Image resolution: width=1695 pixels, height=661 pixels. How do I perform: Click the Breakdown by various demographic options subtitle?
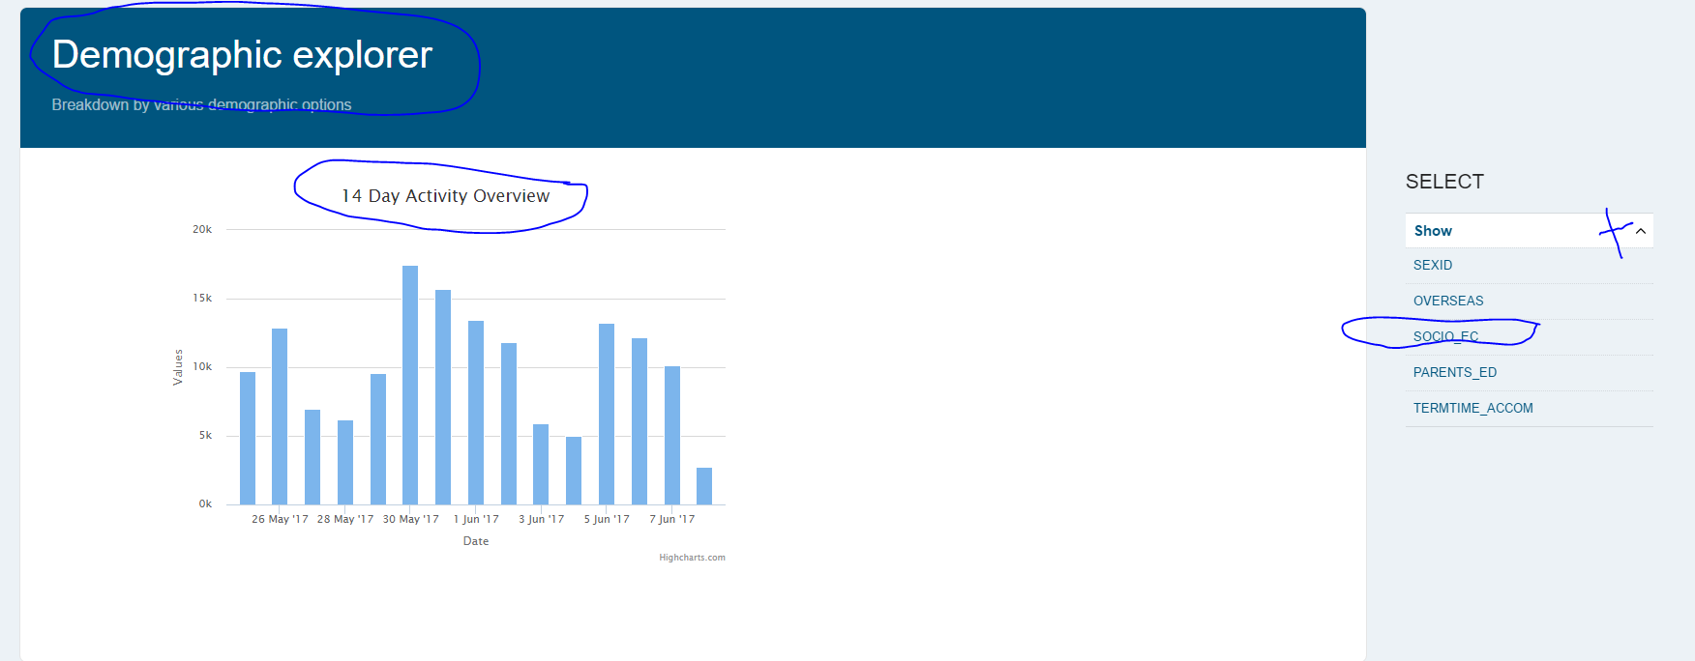(201, 104)
